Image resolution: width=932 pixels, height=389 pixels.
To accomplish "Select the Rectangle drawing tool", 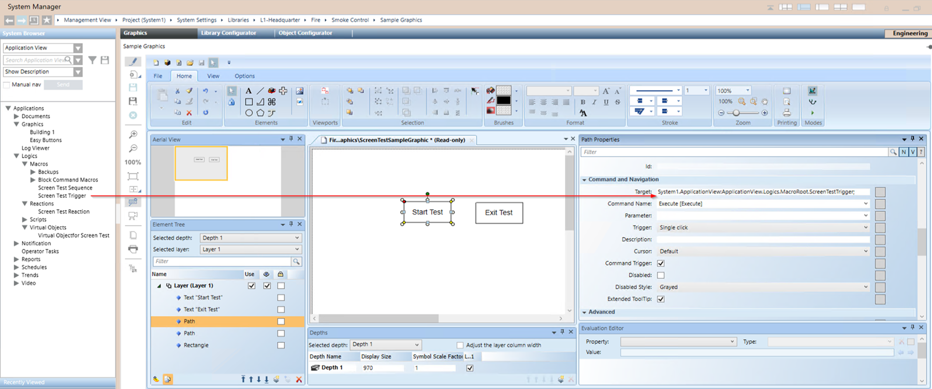I will click(249, 102).
